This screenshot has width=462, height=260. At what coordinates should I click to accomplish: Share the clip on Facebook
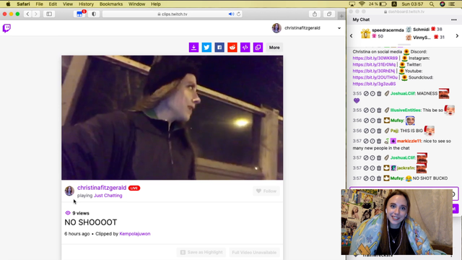coord(219,48)
